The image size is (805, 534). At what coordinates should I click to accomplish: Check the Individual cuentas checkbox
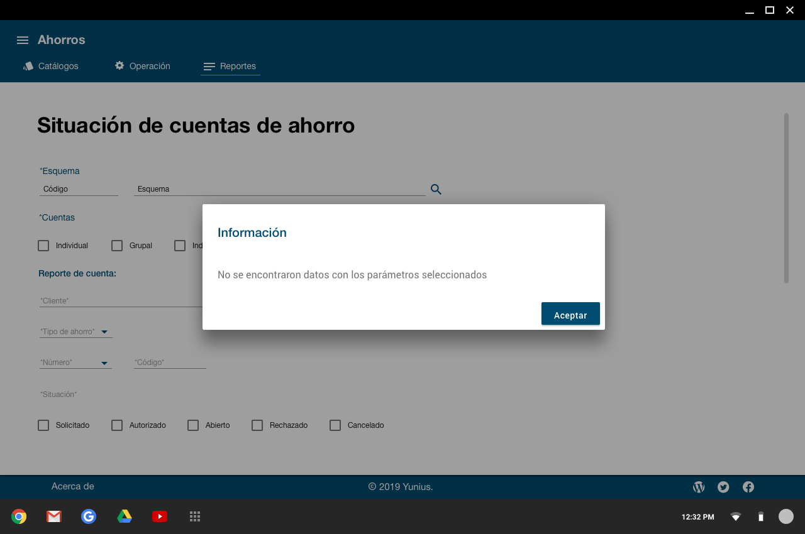pyautogui.click(x=43, y=246)
